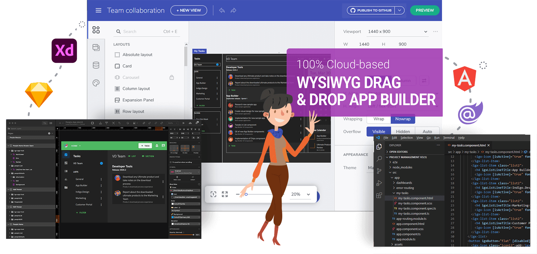
Task: Open the theme palette icon
Action: pos(96,83)
